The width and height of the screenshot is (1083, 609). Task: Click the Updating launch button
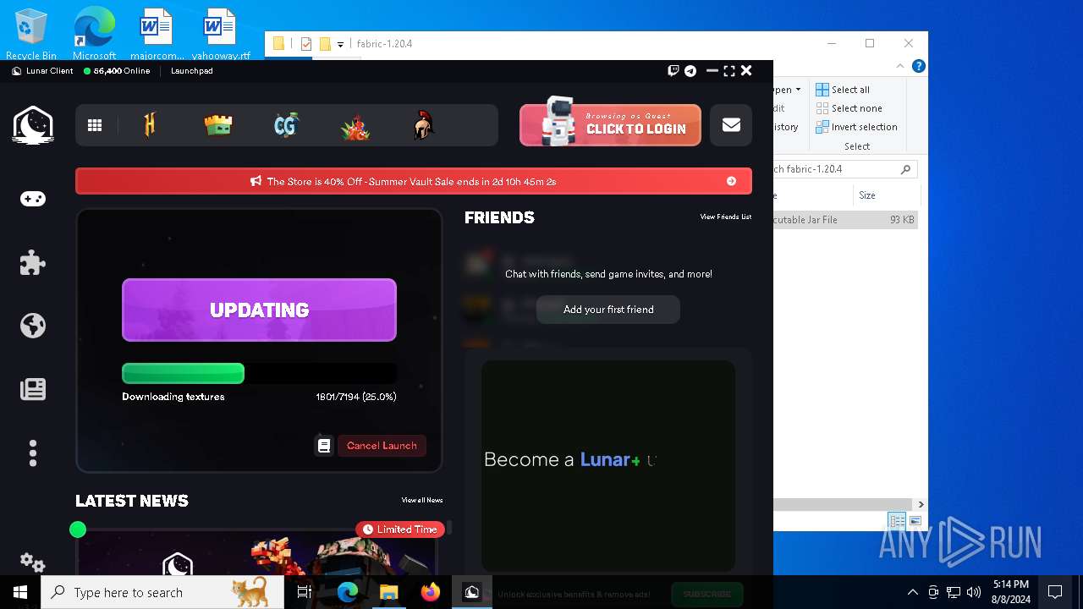click(x=259, y=310)
